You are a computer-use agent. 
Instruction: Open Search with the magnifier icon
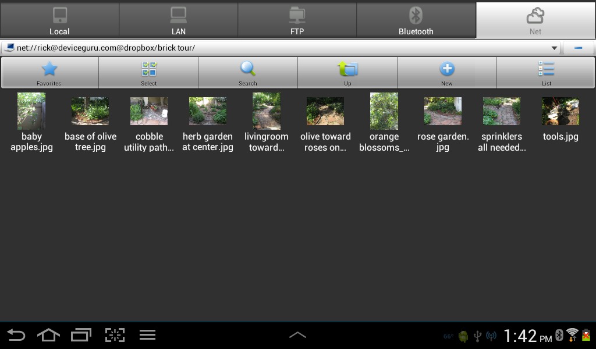pyautogui.click(x=248, y=73)
